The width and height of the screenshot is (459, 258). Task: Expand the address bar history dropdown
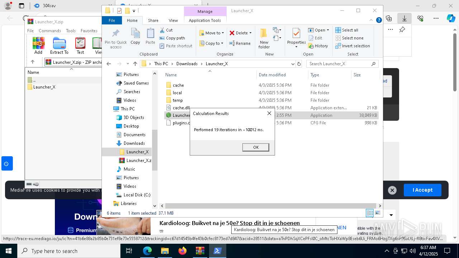[x=293, y=64]
